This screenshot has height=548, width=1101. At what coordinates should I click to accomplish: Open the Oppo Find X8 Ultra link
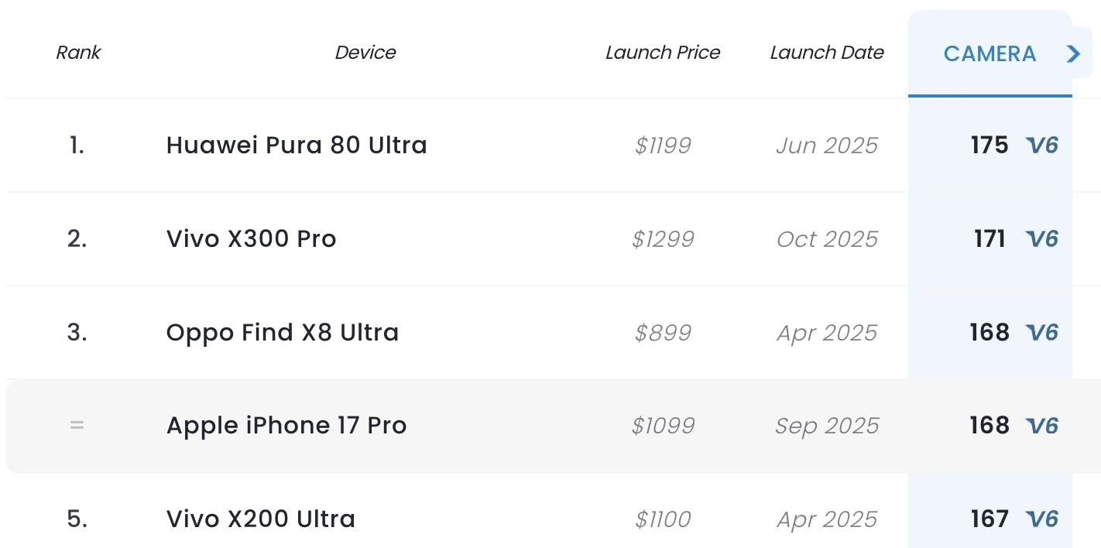coord(283,333)
